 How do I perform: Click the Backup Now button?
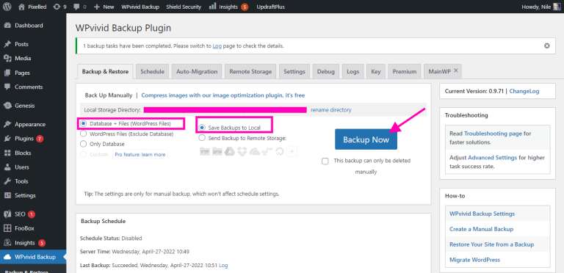click(366, 139)
